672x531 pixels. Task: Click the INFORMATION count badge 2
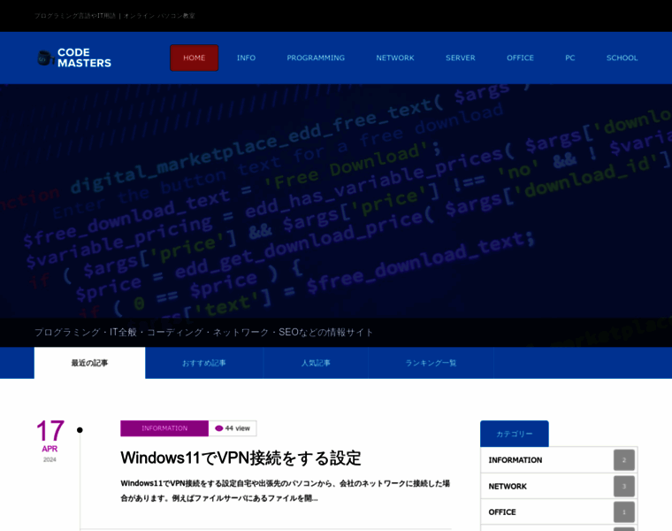(x=624, y=460)
